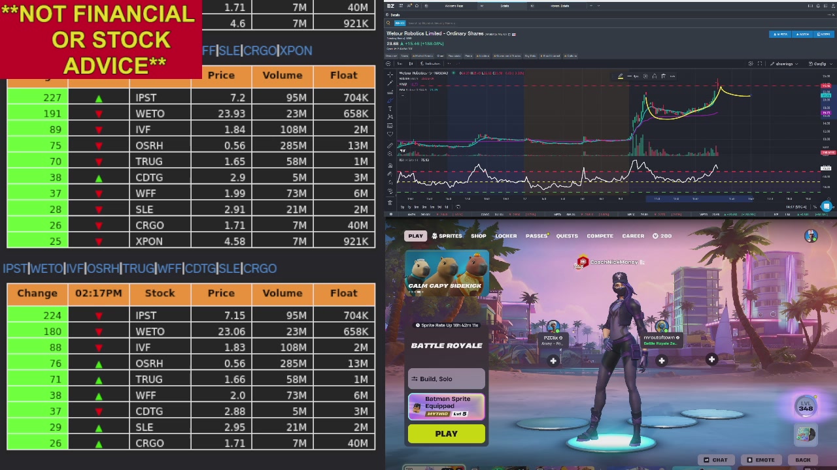This screenshot has height=470, width=837.
Task: Click the trash icon in chart sidebar
Action: tap(390, 202)
